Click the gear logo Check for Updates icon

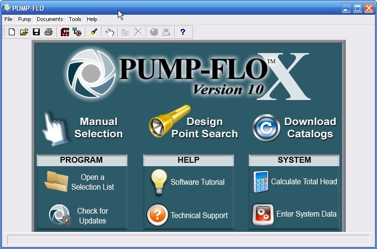(60, 215)
